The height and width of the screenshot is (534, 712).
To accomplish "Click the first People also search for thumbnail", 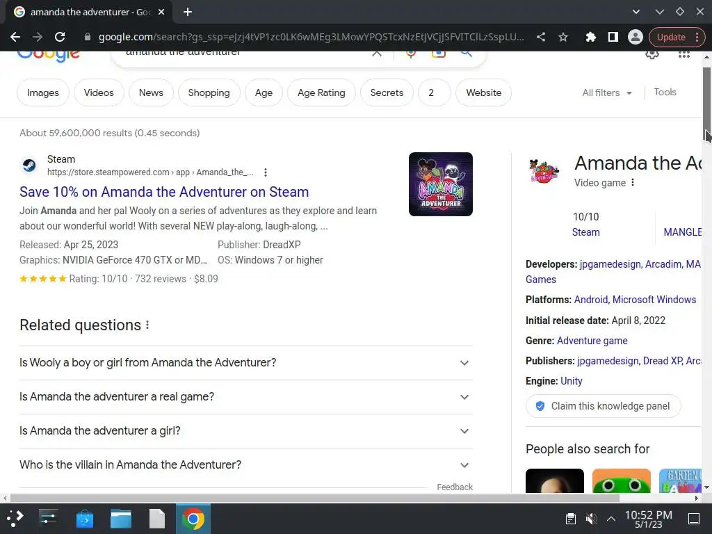I will pyautogui.click(x=554, y=481).
